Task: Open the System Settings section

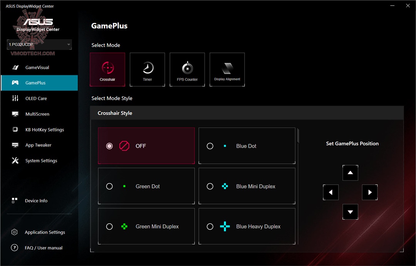Action: [39, 161]
